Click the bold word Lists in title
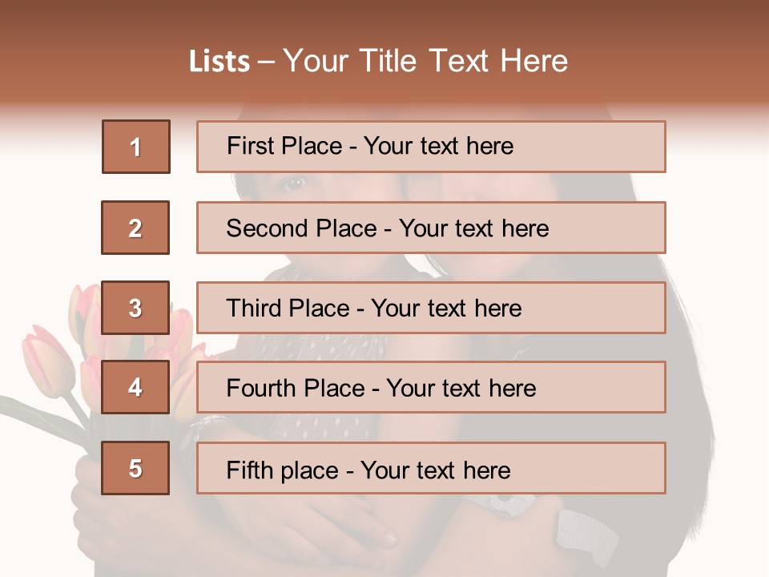 (x=219, y=62)
